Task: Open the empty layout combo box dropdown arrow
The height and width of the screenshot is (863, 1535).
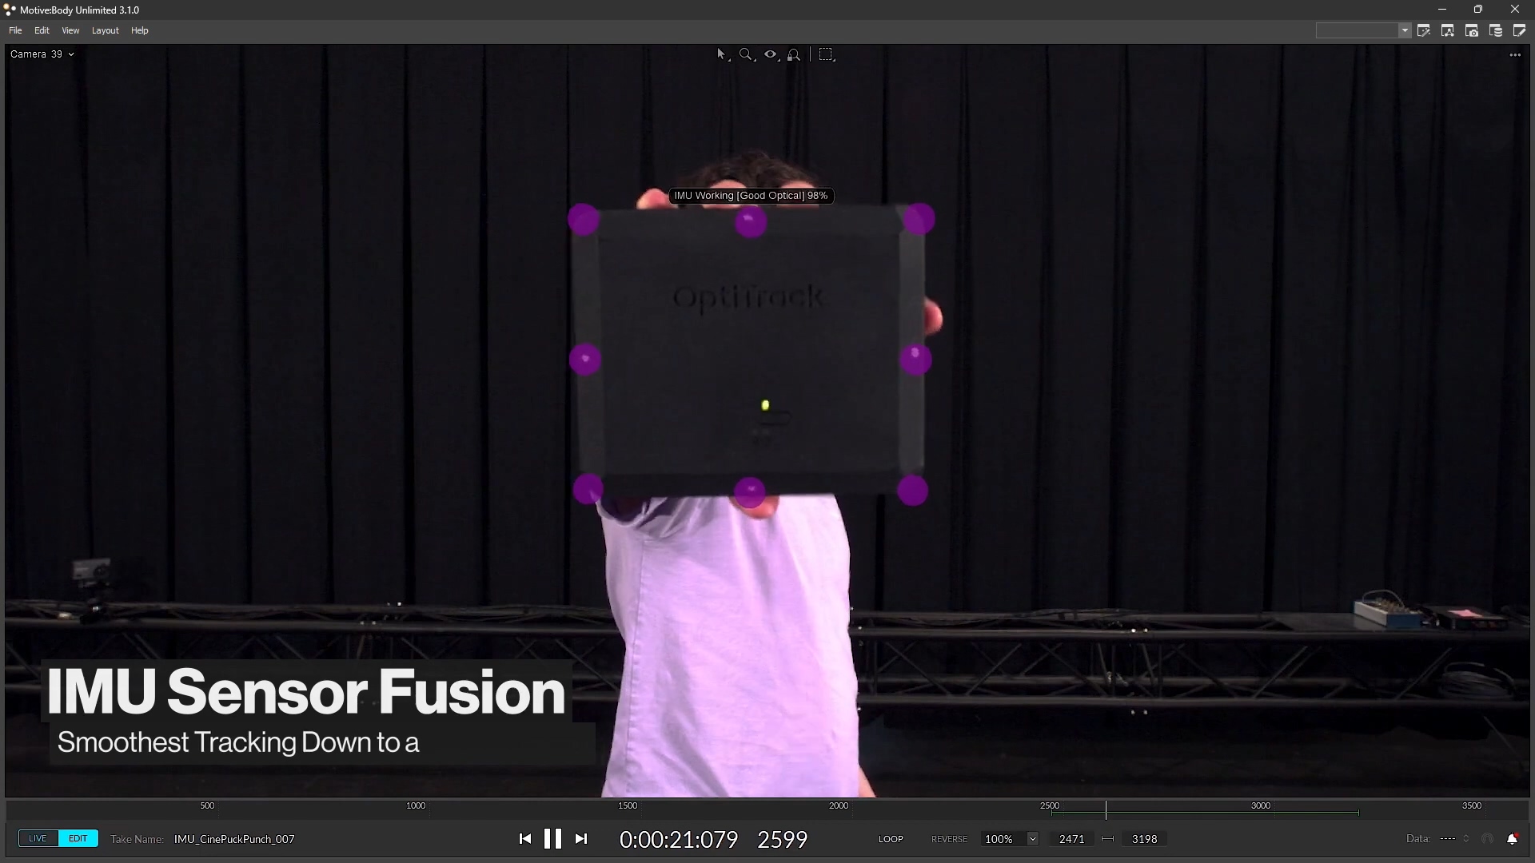Action: (x=1405, y=30)
